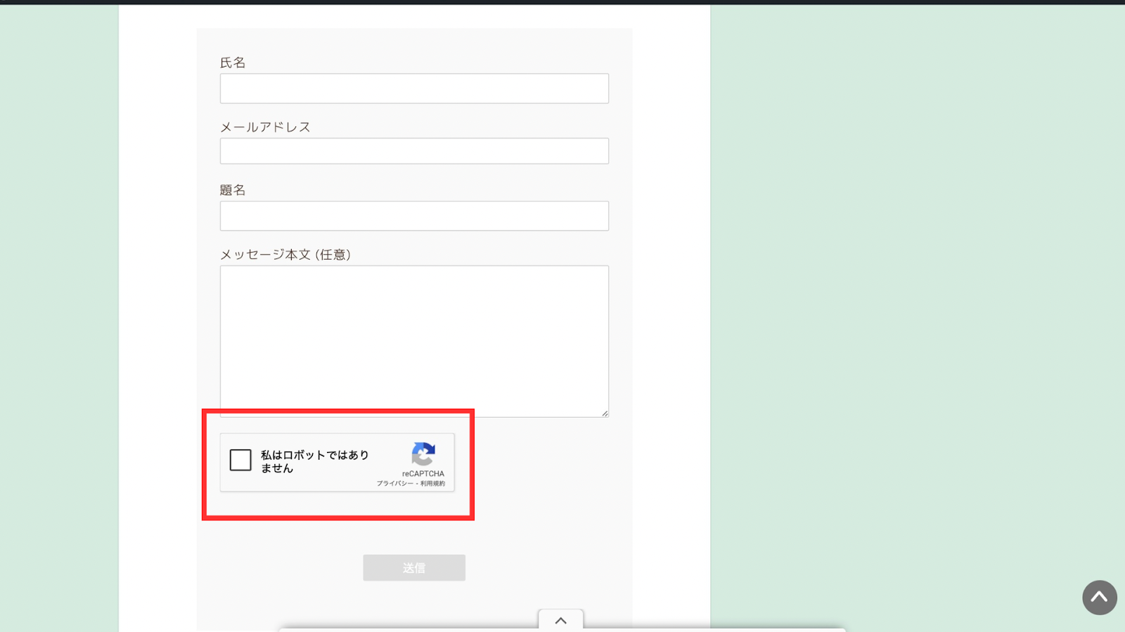
Task: Click the メッセージ本文 (任意) label
Action: coord(285,254)
